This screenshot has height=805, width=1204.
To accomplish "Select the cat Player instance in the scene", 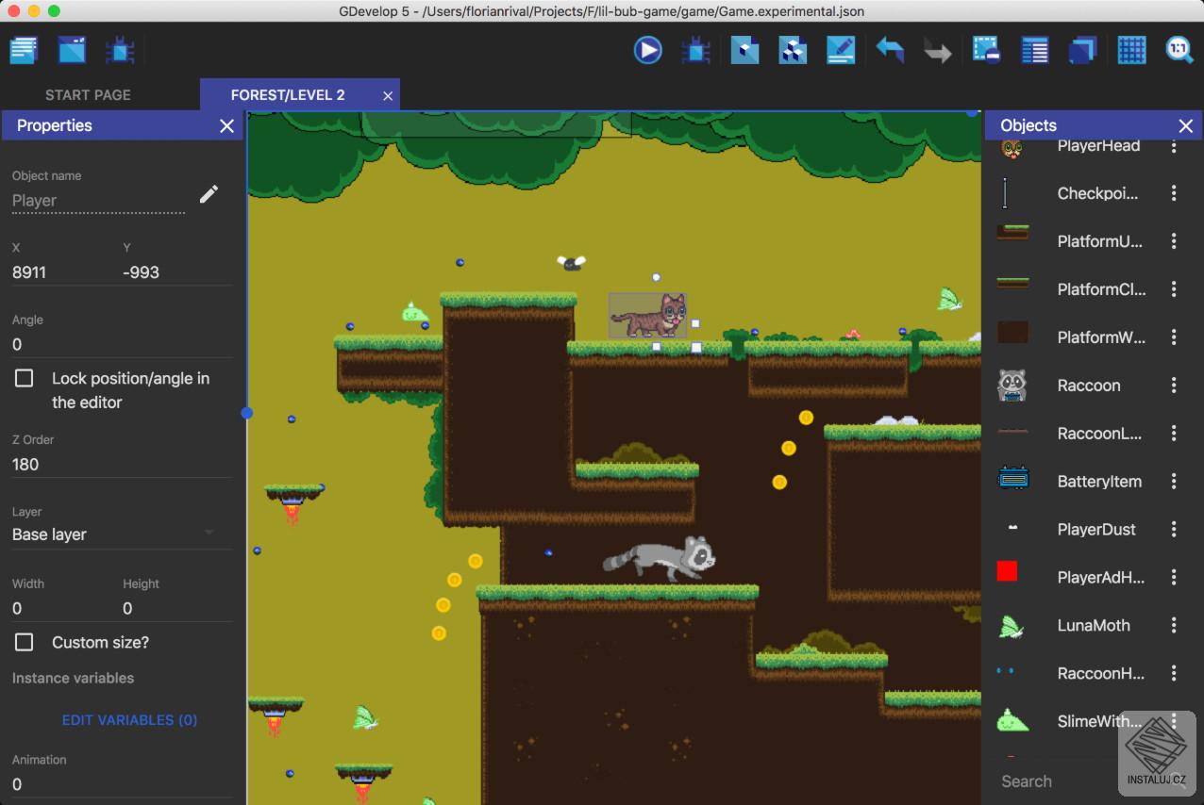I will coord(648,315).
